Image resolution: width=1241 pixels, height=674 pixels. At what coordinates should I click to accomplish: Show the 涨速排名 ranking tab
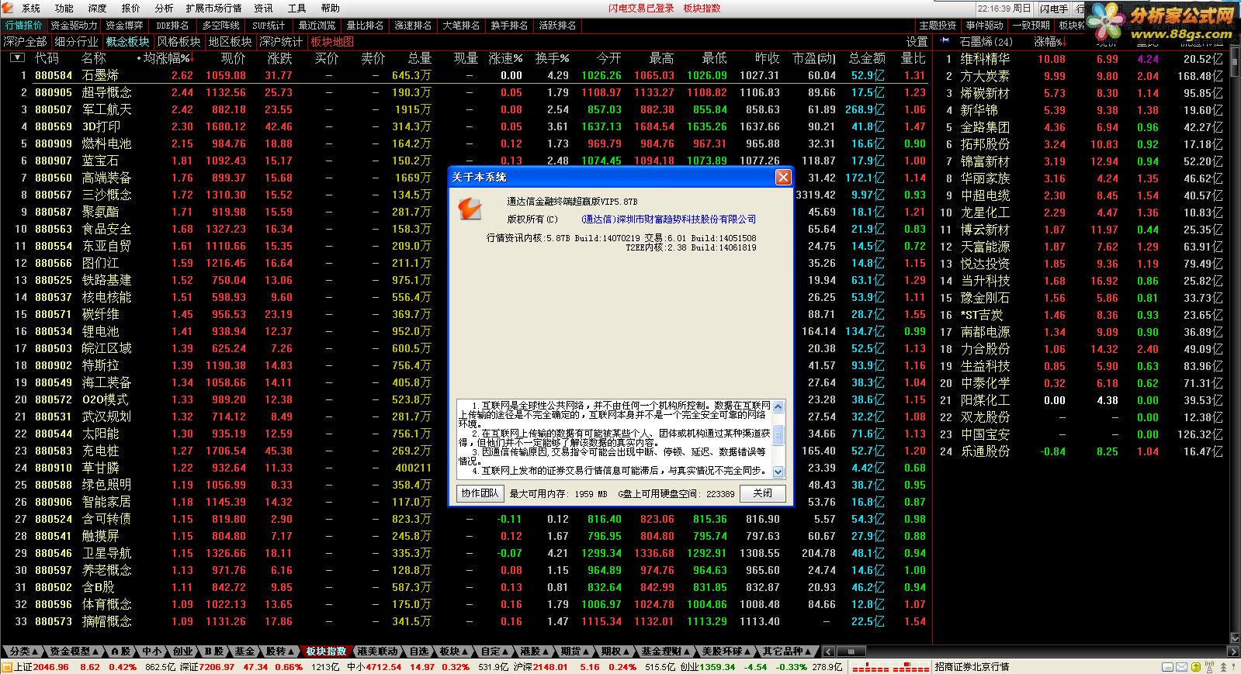(414, 26)
